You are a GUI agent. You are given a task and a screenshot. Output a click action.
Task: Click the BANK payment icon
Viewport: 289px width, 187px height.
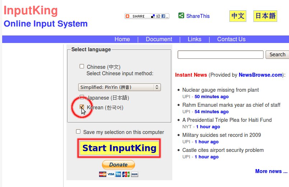pyautogui.click(x=135, y=174)
